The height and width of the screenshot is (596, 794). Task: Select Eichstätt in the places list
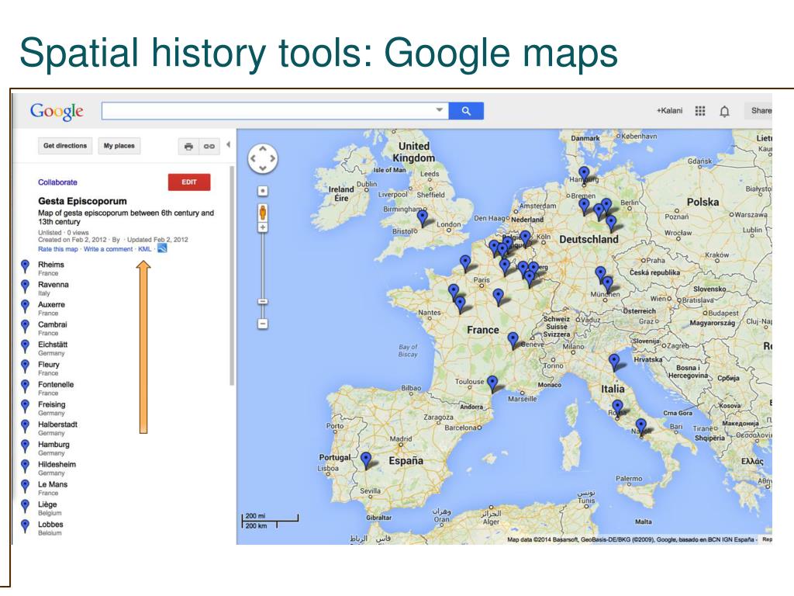53,345
